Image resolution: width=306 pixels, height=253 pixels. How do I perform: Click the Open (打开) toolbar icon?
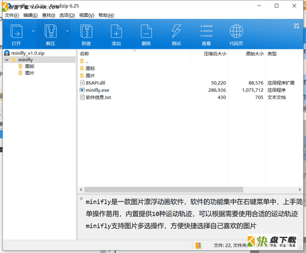[16, 31]
